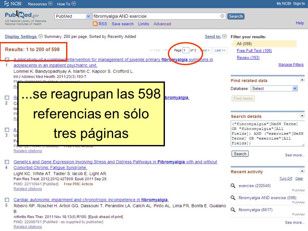Collapse the Search details panel
This screenshot has width=308, height=231.
point(302,116)
